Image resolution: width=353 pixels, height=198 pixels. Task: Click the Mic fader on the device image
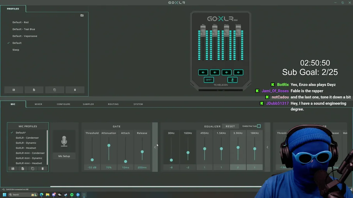[x=203, y=31]
